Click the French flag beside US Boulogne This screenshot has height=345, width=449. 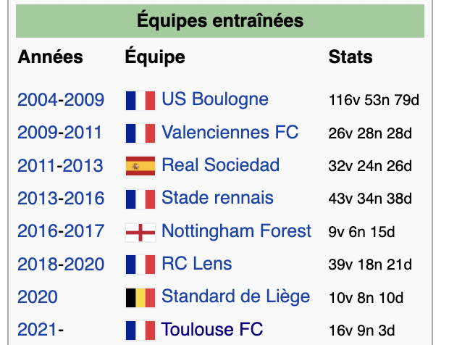pos(140,101)
